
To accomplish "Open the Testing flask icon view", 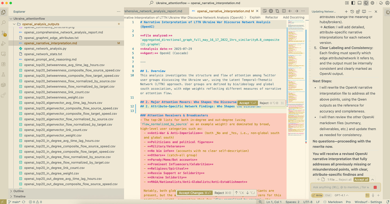I will [3, 75].
